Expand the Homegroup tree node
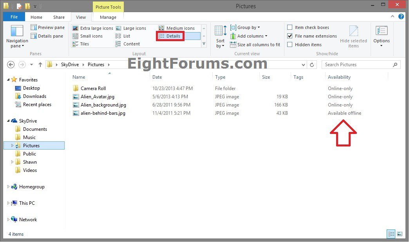Image resolution: width=409 pixels, height=242 pixels. (9, 187)
